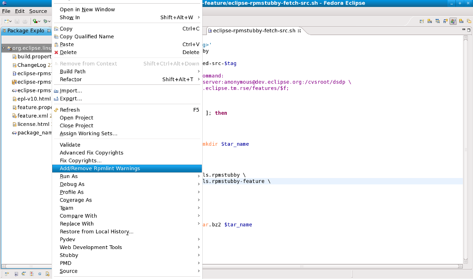
Task: Click Copy in the context menu
Action: [127, 29]
